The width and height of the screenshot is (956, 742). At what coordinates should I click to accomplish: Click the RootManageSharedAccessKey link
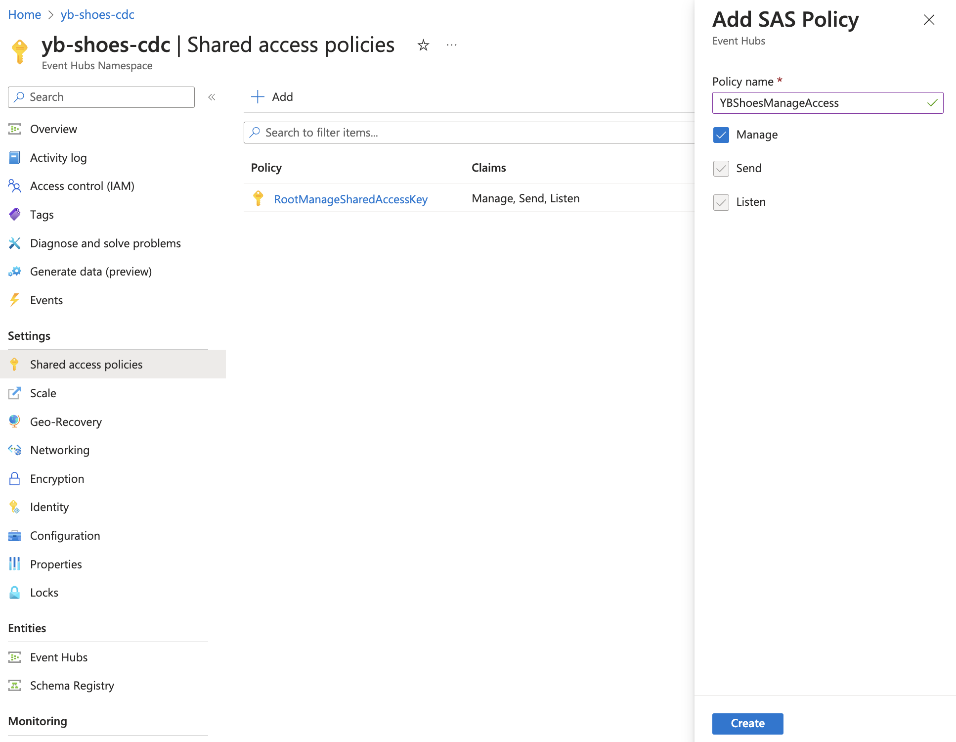351,199
